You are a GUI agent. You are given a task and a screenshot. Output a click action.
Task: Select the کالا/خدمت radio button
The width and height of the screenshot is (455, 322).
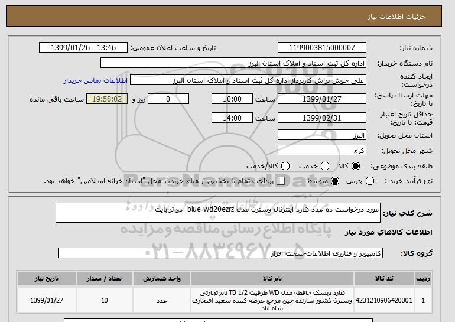[285, 166]
